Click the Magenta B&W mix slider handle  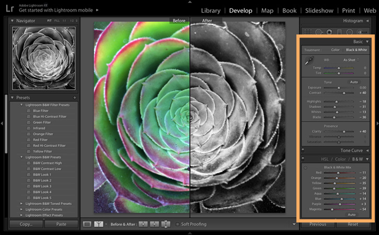332,209
